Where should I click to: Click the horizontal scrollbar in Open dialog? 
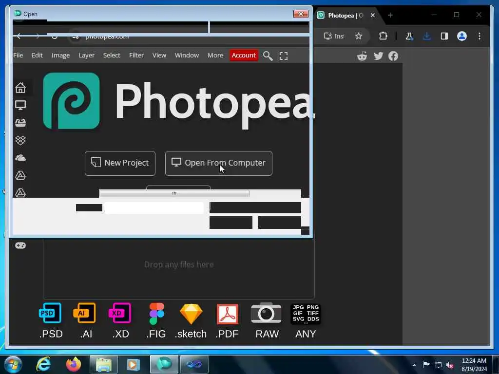pos(174,193)
